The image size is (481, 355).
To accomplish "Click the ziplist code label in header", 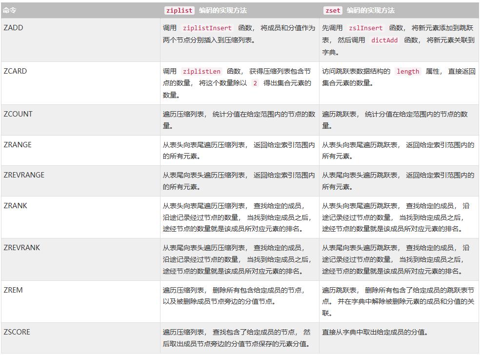I will tap(179, 10).
